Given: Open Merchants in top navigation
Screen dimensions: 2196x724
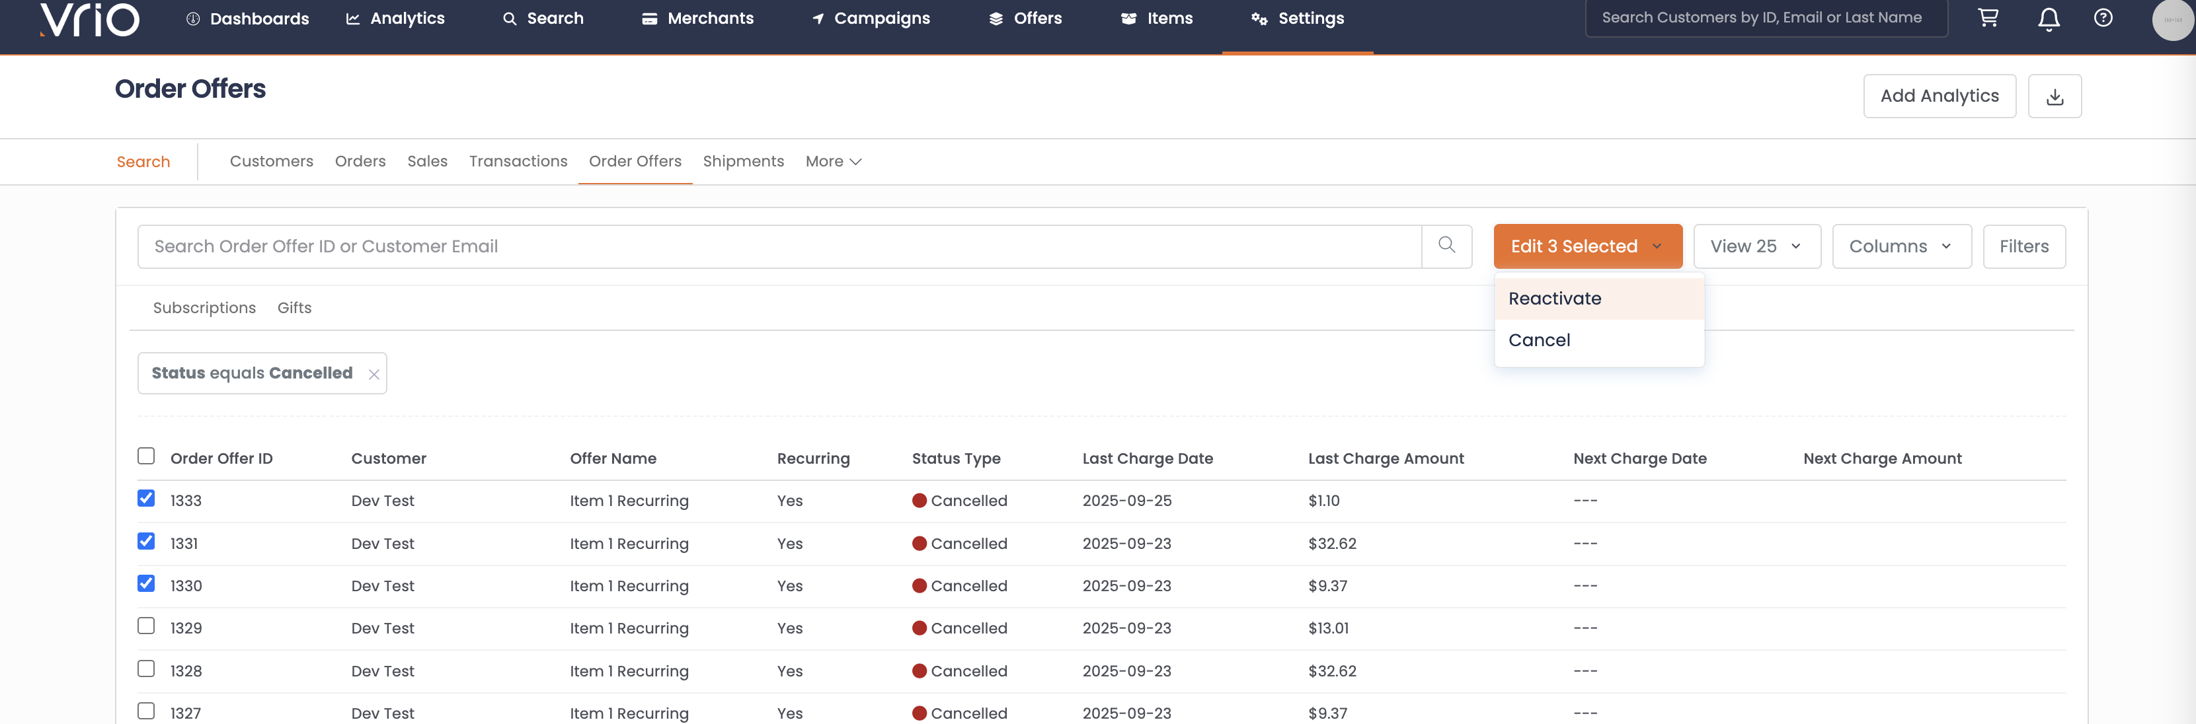Looking at the screenshot, I should (697, 18).
